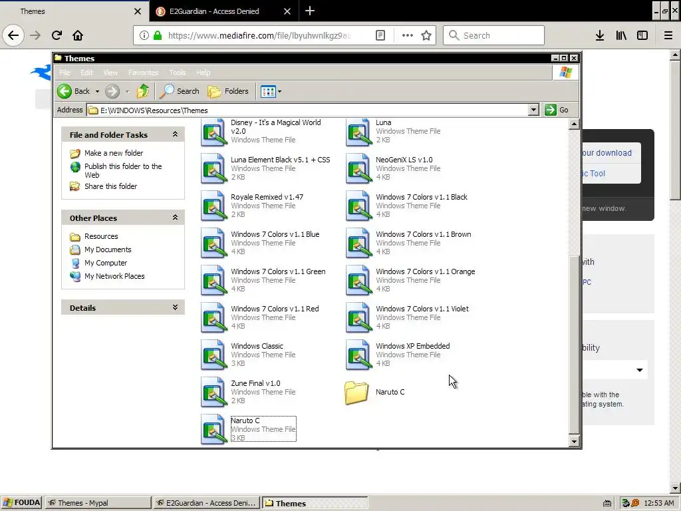
Task: Toggle browser reader view icon
Action: pos(380,35)
